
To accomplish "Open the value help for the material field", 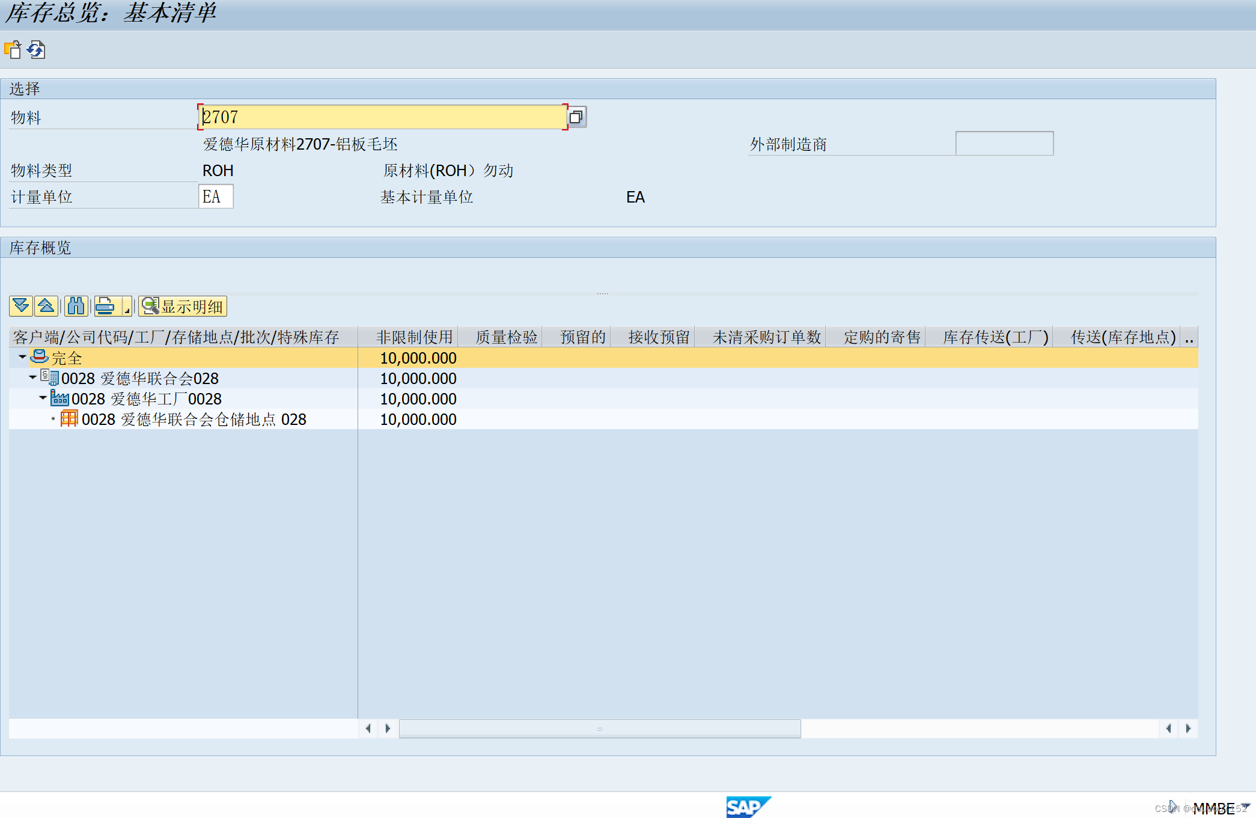I will point(576,117).
